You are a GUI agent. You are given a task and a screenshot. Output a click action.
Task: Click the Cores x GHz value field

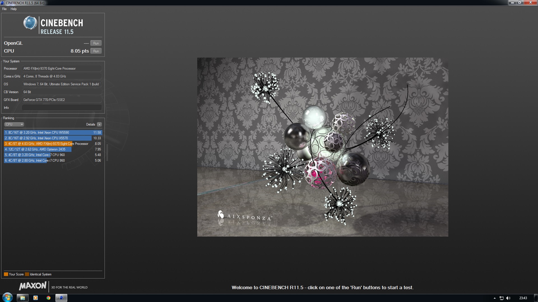62,76
